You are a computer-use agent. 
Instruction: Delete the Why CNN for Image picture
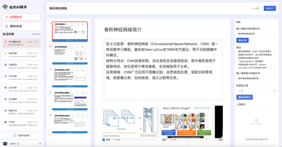tap(171, 140)
